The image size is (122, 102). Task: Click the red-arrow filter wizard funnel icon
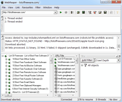(x=95, y=12)
